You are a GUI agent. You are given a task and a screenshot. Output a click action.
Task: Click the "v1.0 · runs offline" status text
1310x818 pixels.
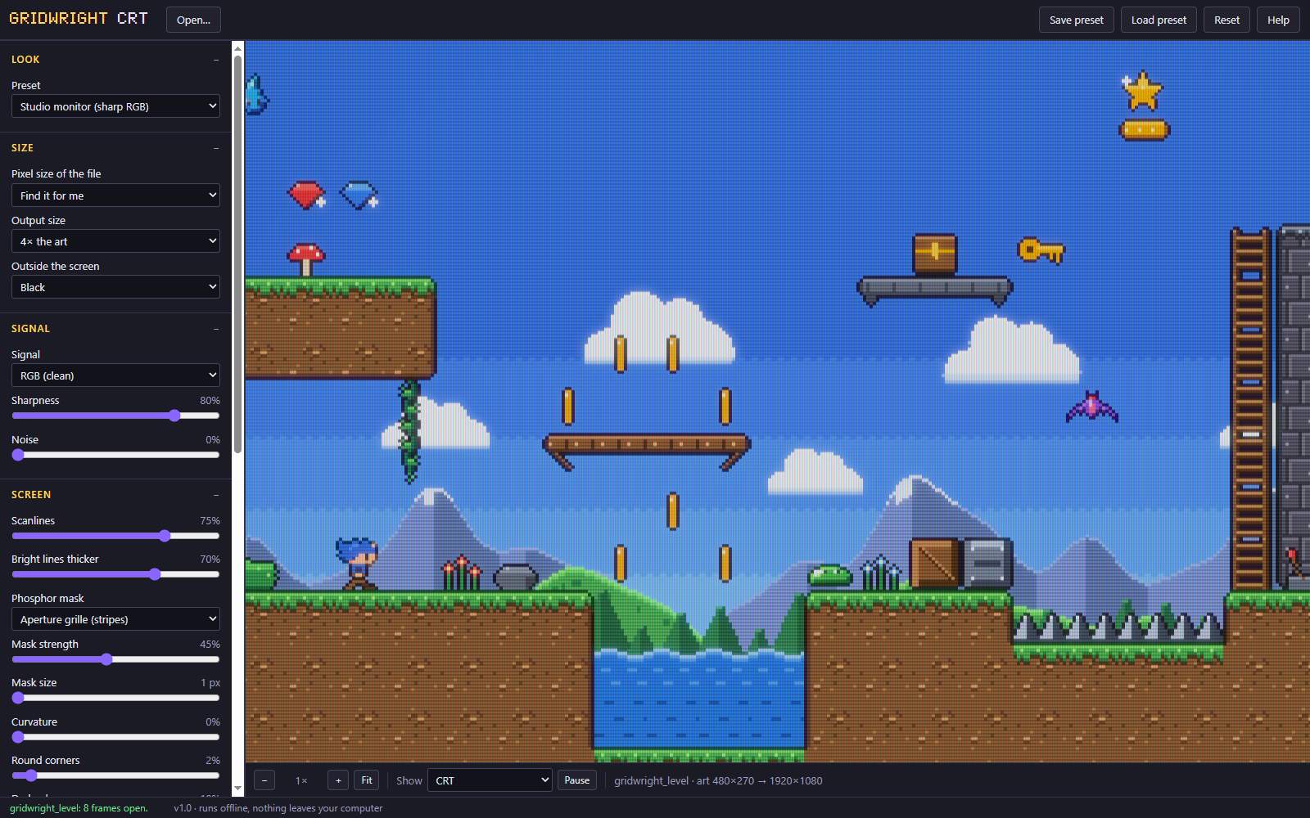pyautogui.click(x=278, y=808)
